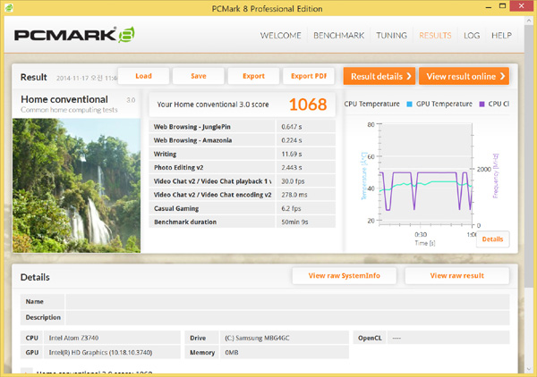The width and height of the screenshot is (537, 377).
Task: Click View raw result
Action: coord(456,275)
